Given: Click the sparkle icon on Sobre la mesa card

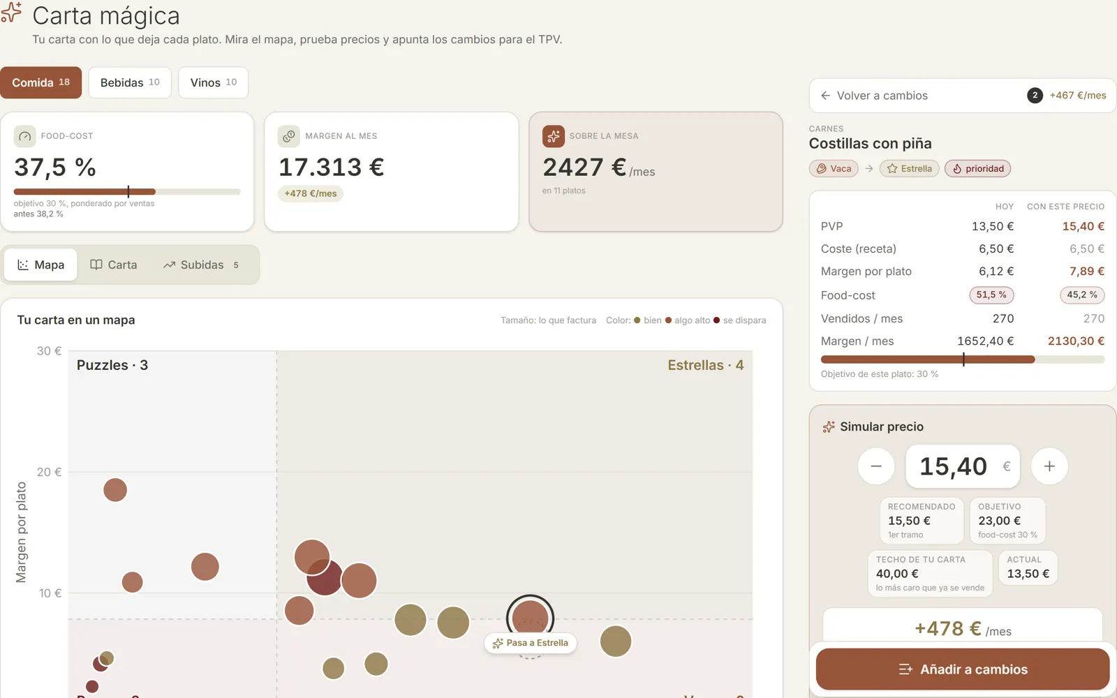Looking at the screenshot, I should click(x=554, y=136).
